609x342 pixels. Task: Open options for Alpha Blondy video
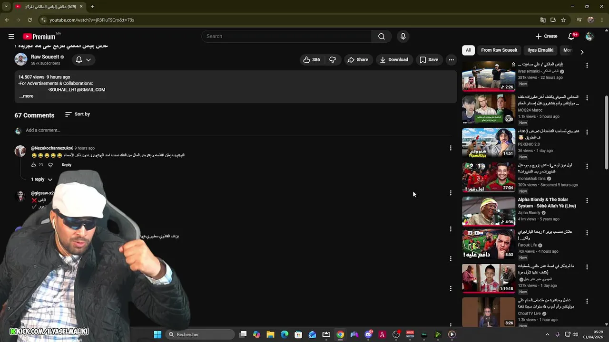point(587,200)
